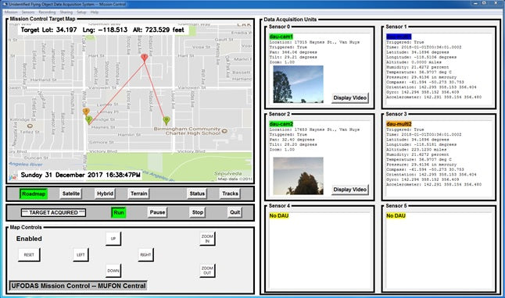The width and height of the screenshot is (505, 298).
Task: Click the blue Sensor 1 unit label
Action: pyautogui.click(x=399, y=37)
